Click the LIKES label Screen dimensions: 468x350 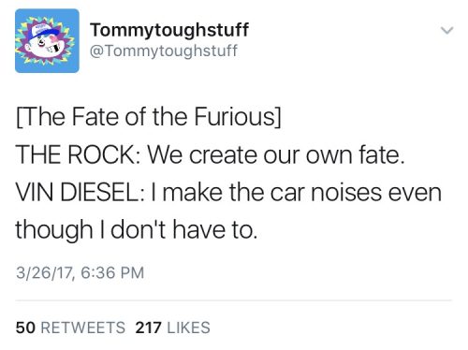pyautogui.click(x=188, y=328)
